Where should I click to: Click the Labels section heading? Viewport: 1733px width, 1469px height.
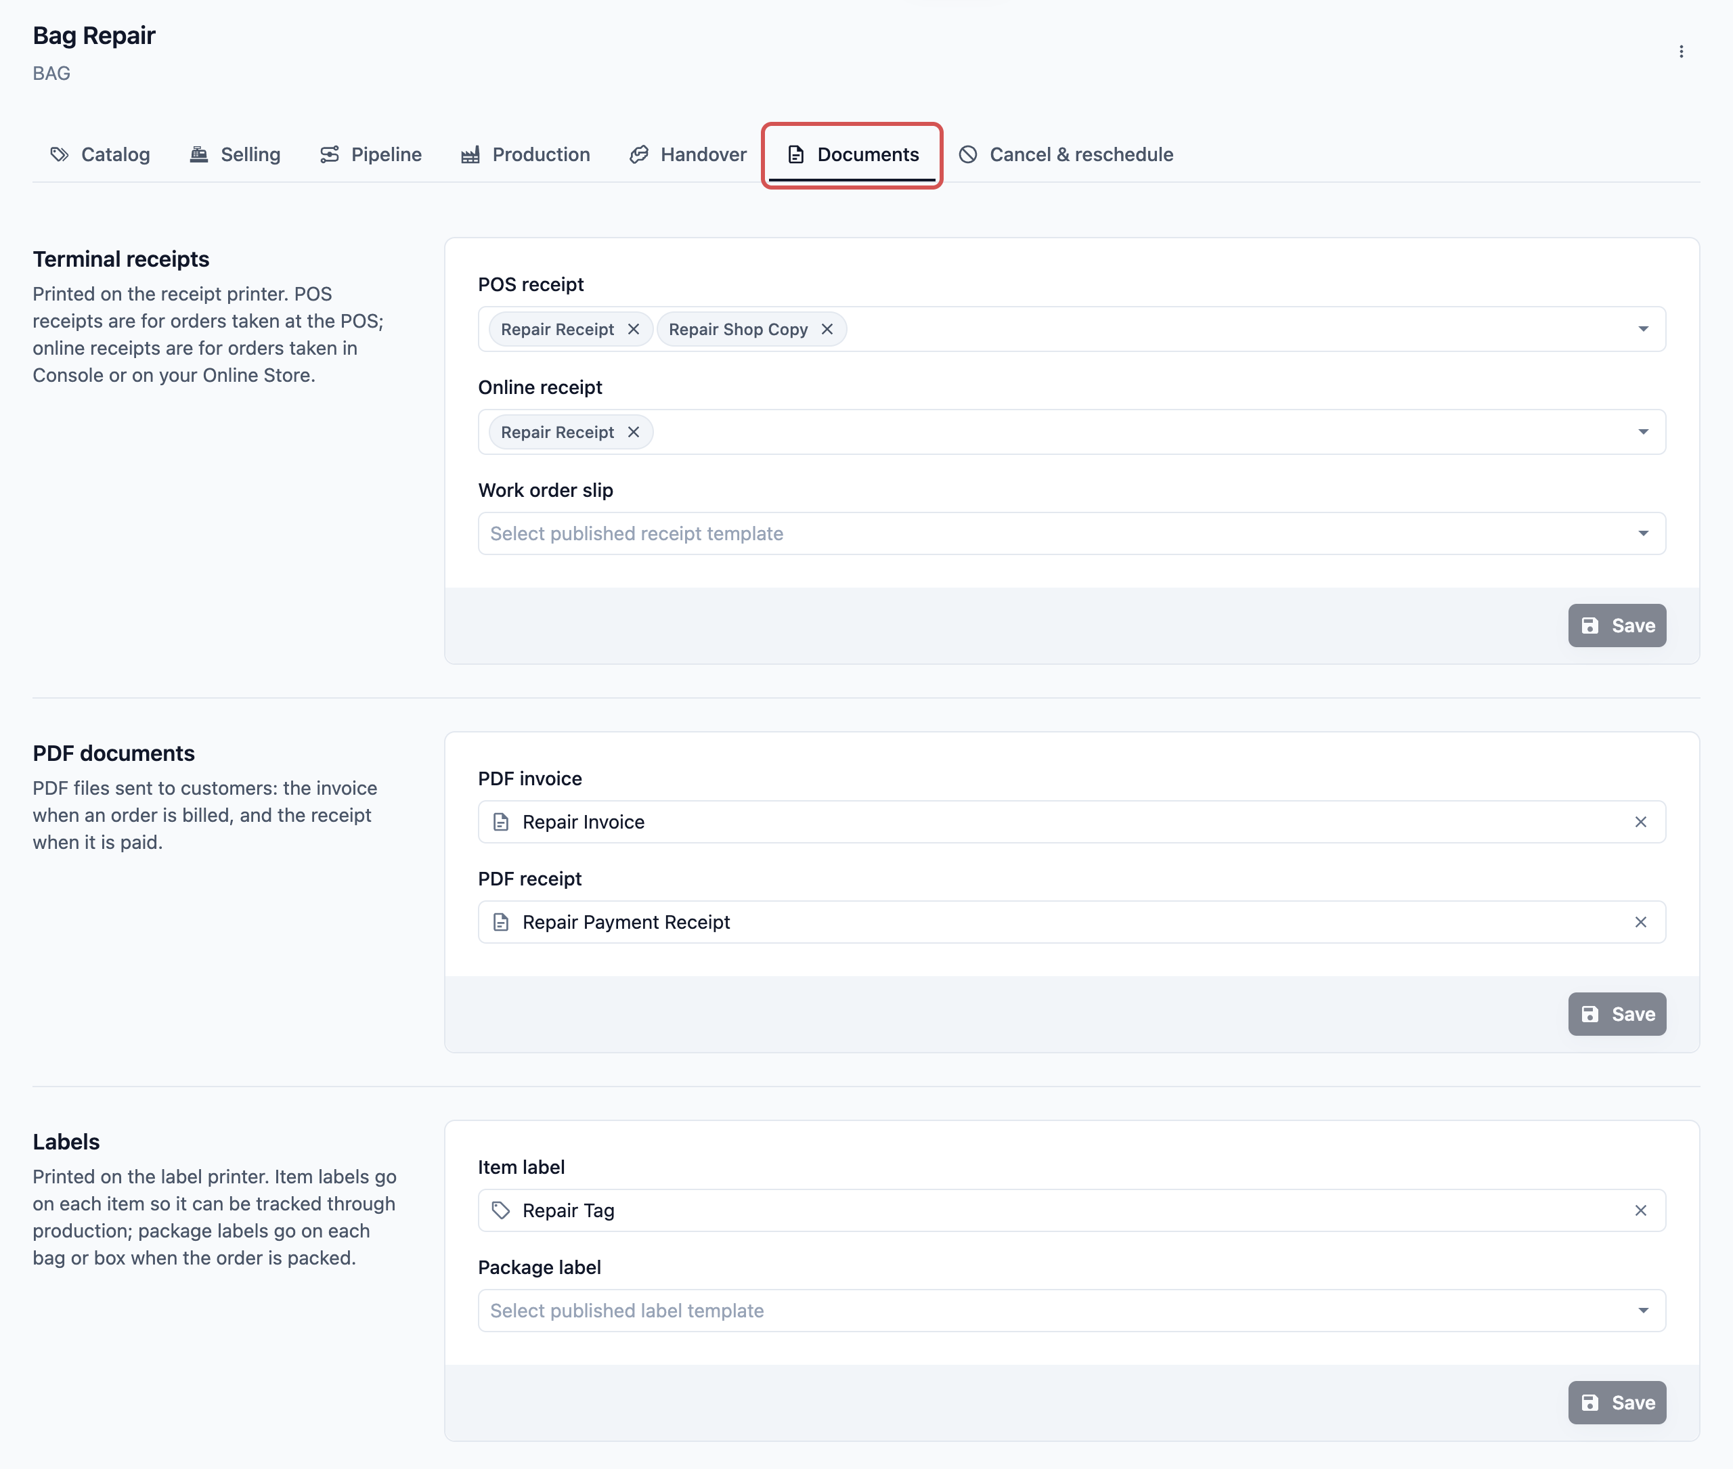click(66, 1142)
